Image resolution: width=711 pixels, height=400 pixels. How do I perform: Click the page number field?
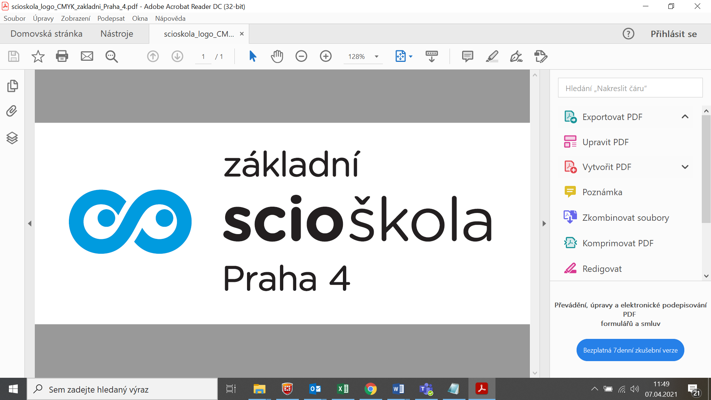pos(203,57)
